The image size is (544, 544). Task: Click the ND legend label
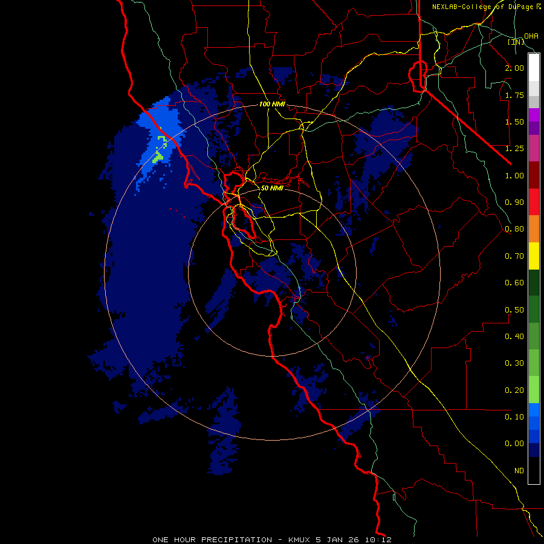click(519, 471)
